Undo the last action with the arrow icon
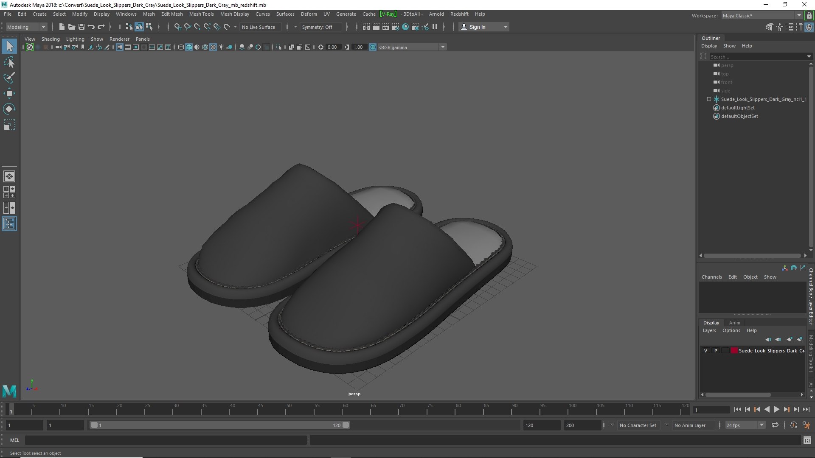The width and height of the screenshot is (815, 458). [x=91, y=27]
